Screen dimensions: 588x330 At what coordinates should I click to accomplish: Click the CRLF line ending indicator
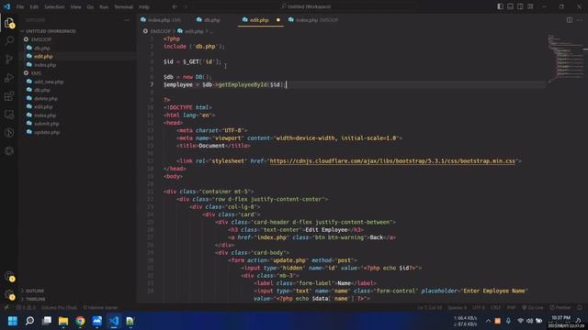[495, 308]
